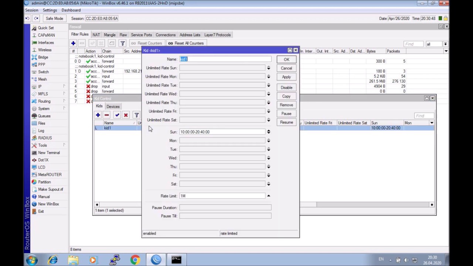Click the Firewall filter funnel icon
This screenshot has width=473, height=266.
click(122, 43)
